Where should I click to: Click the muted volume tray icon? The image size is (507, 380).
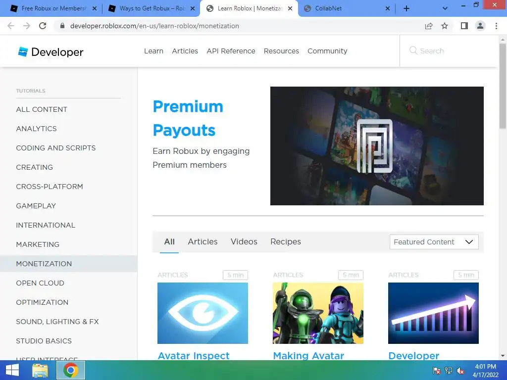click(460, 371)
